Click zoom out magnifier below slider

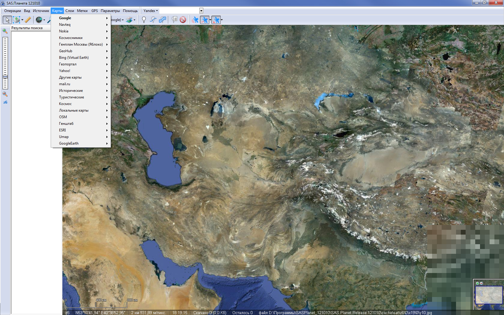click(x=5, y=94)
